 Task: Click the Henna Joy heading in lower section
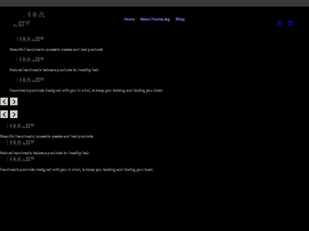coord(17,126)
